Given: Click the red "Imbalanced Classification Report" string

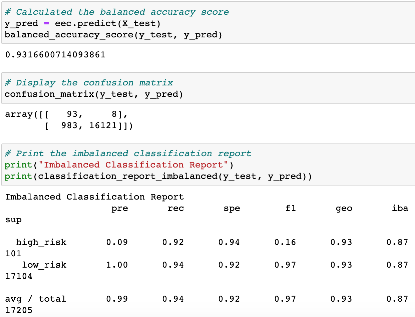Looking at the screenshot, I should [135, 165].
